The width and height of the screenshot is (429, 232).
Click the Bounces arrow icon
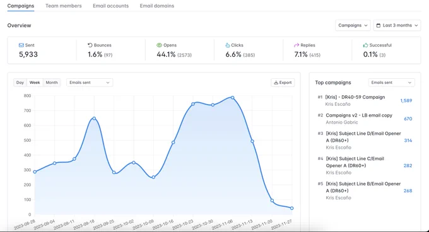pyautogui.click(x=90, y=45)
